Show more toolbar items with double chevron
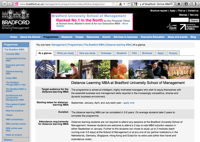 196,4
